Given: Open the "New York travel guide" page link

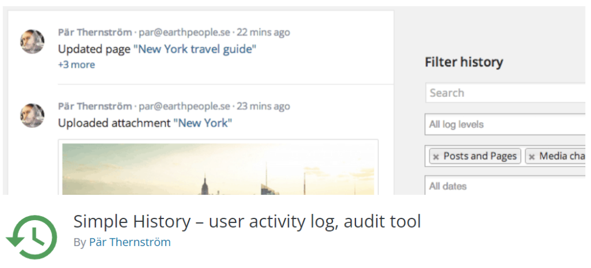Looking at the screenshot, I should tap(195, 50).
